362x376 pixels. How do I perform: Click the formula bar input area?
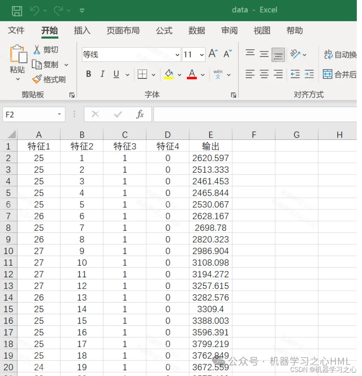coord(255,114)
